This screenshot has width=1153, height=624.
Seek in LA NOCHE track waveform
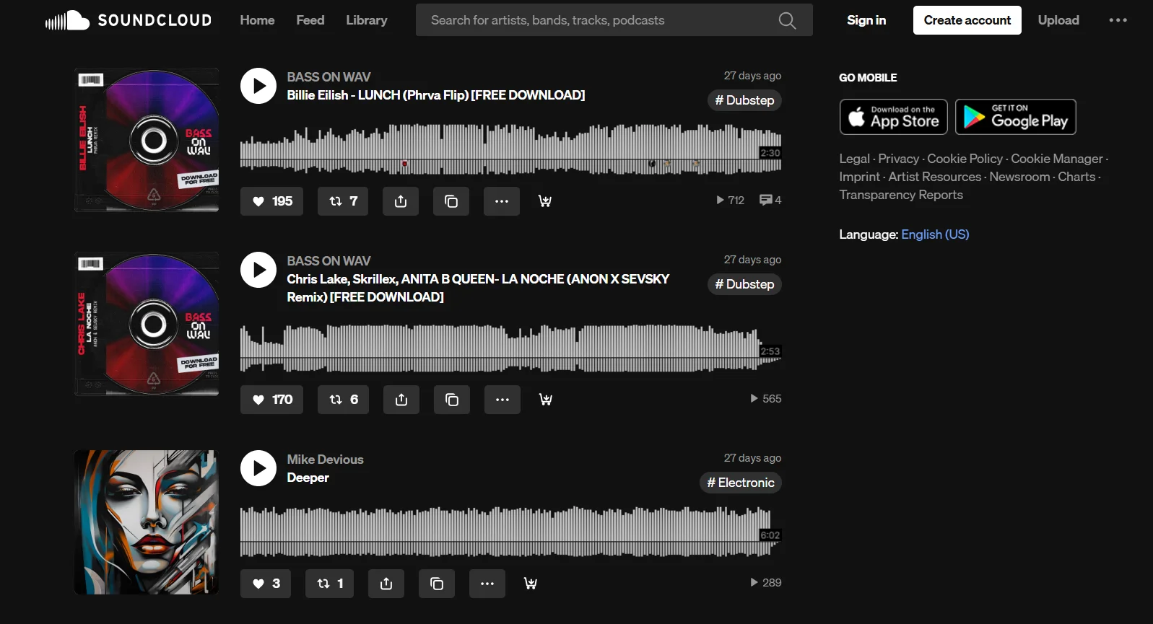click(510, 348)
